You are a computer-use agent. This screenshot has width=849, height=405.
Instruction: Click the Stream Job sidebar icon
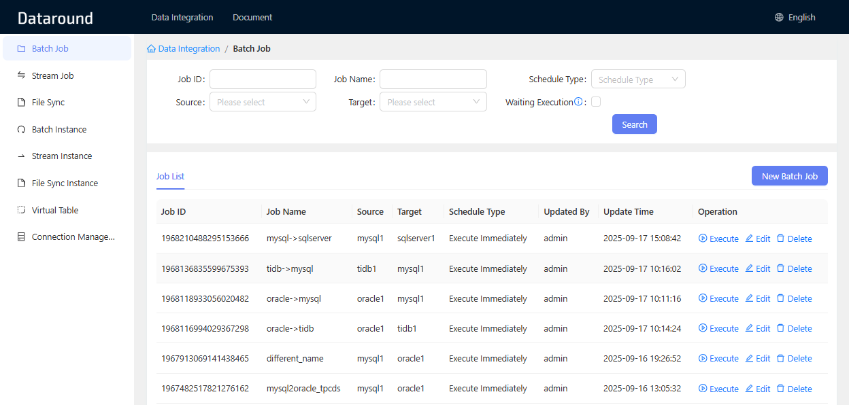(21, 75)
